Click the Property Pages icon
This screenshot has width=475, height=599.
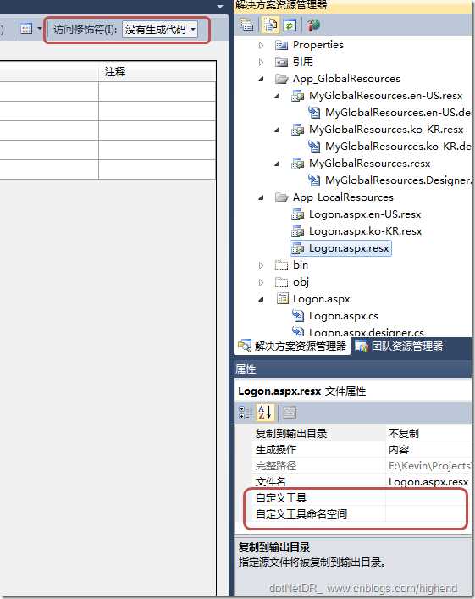point(289,413)
